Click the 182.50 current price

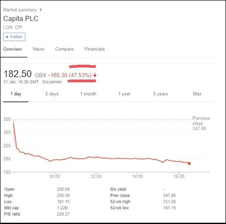click(18, 74)
